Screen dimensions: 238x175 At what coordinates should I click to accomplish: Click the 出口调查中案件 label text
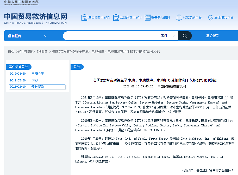point(131,18)
